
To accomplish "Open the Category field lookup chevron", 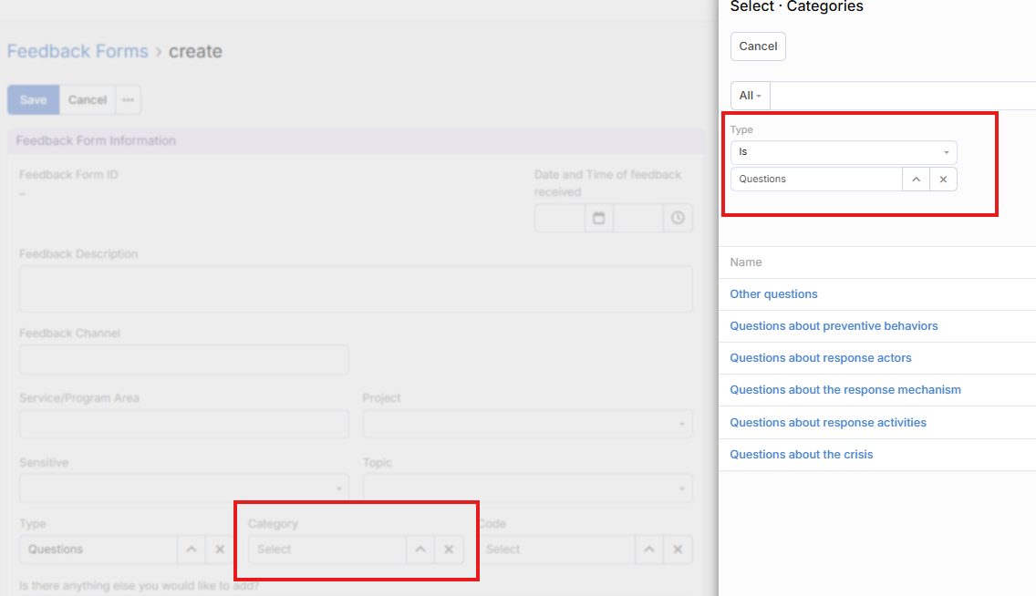I will [420, 550].
